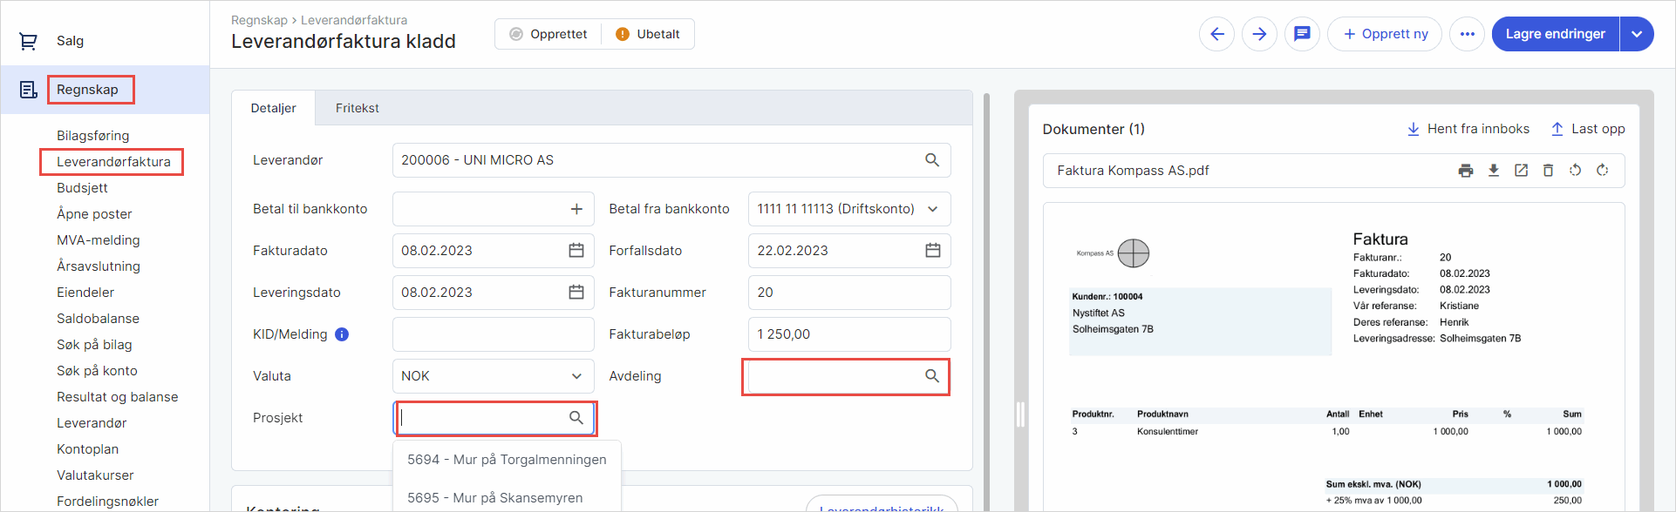This screenshot has height=512, width=1676.
Task: Rotate document clockwise
Action: pyautogui.click(x=1602, y=171)
